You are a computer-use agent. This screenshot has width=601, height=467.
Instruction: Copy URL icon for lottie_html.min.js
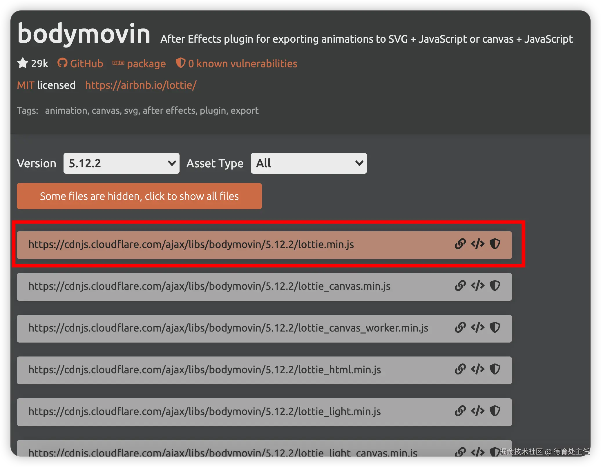click(x=460, y=369)
